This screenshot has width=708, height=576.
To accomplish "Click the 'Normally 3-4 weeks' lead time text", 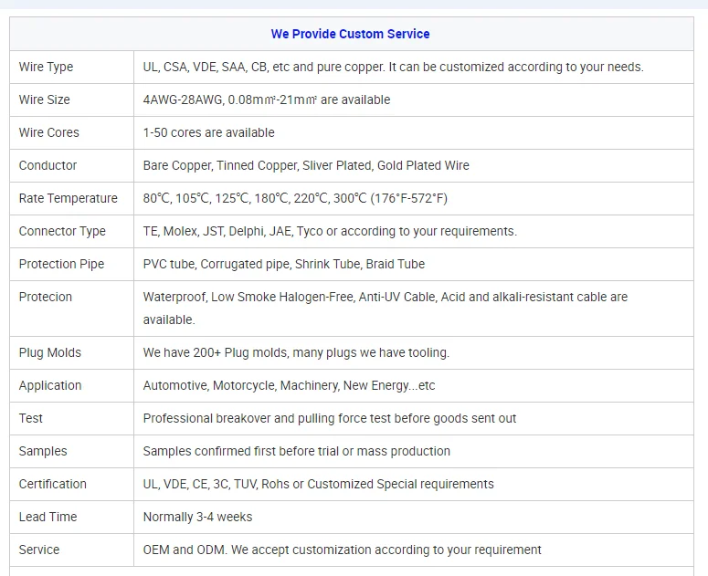I will coord(197,517).
